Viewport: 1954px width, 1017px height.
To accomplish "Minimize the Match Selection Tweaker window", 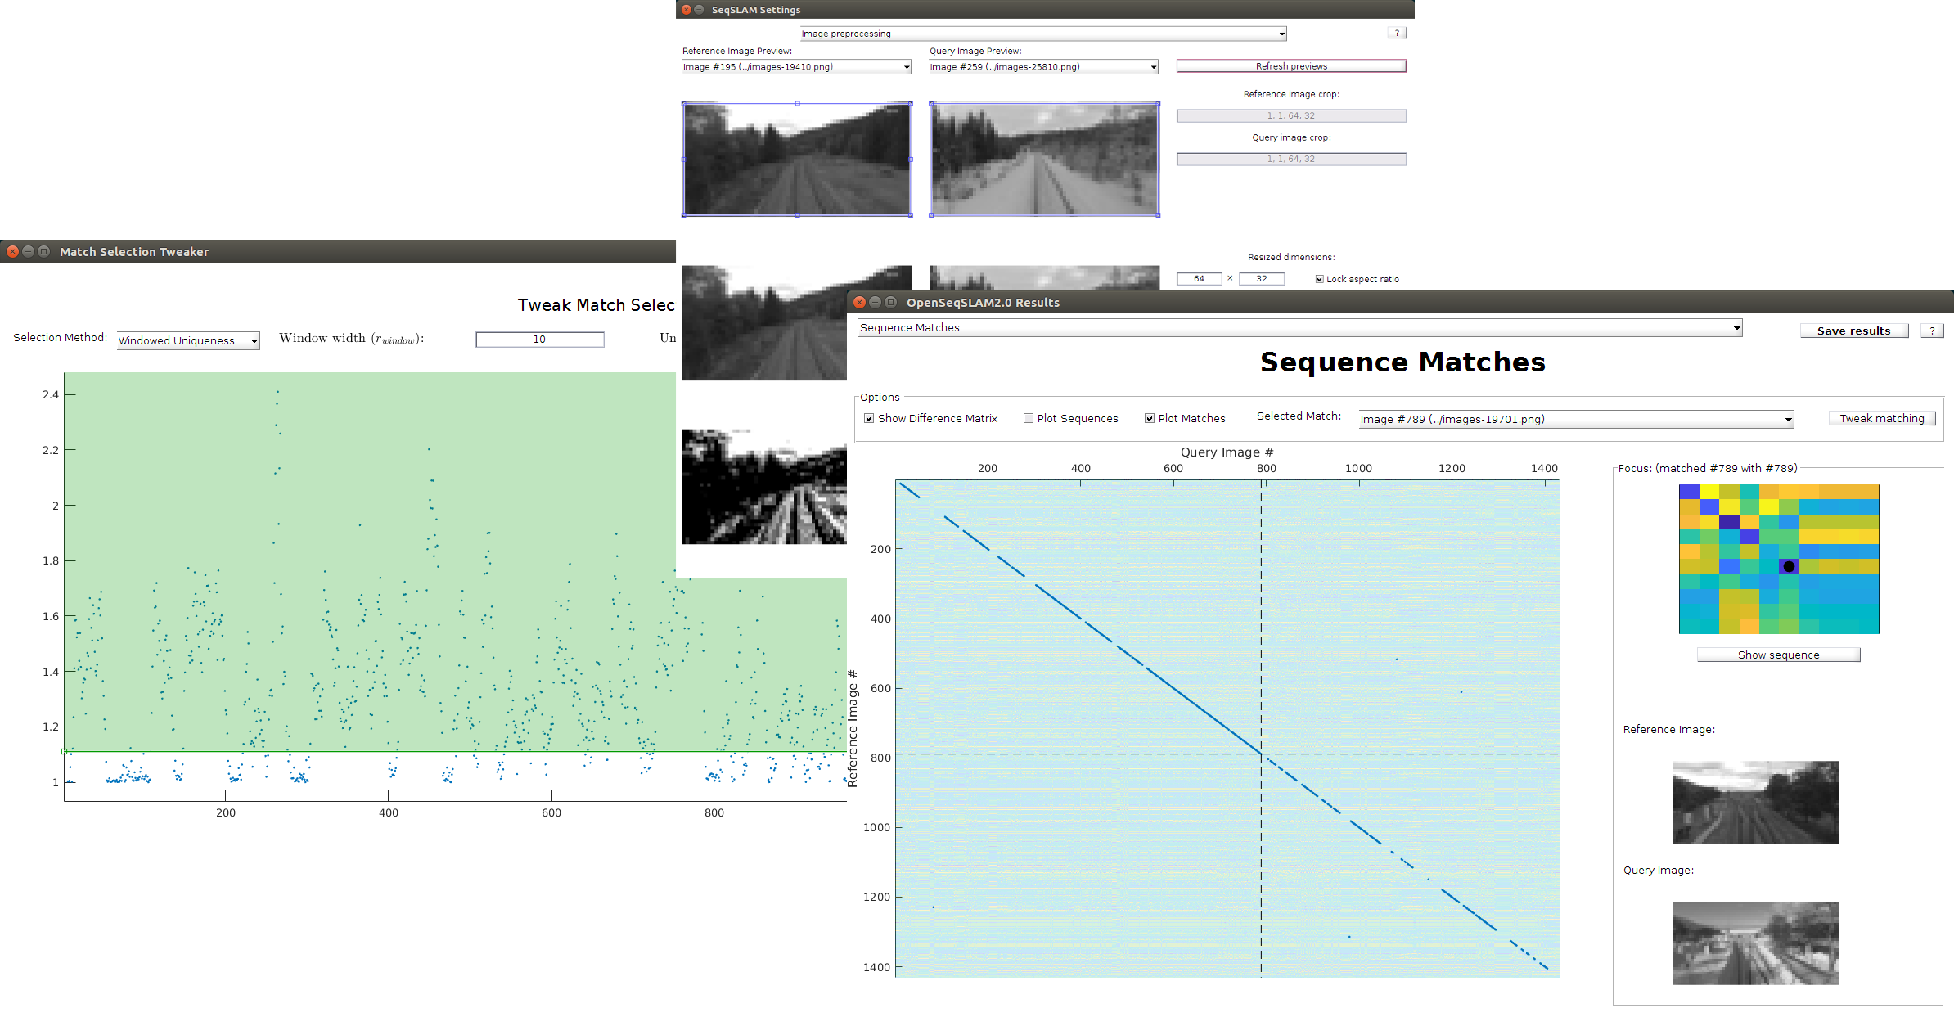I will pos(28,252).
